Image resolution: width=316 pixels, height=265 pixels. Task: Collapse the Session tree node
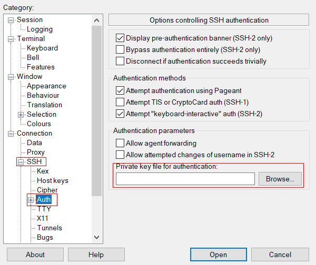coord(11,20)
